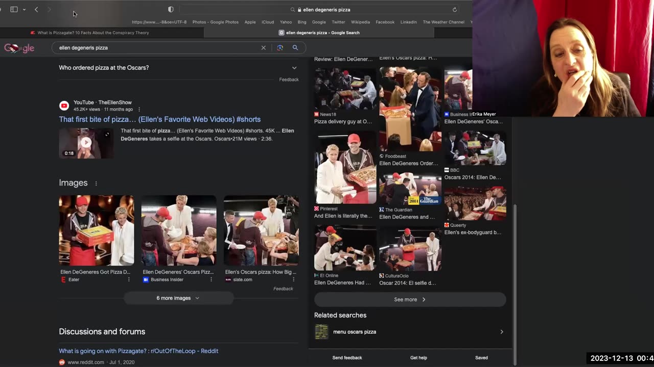This screenshot has width=654, height=367.
Task: Open the Yahoo bookmark
Action: (x=286, y=22)
